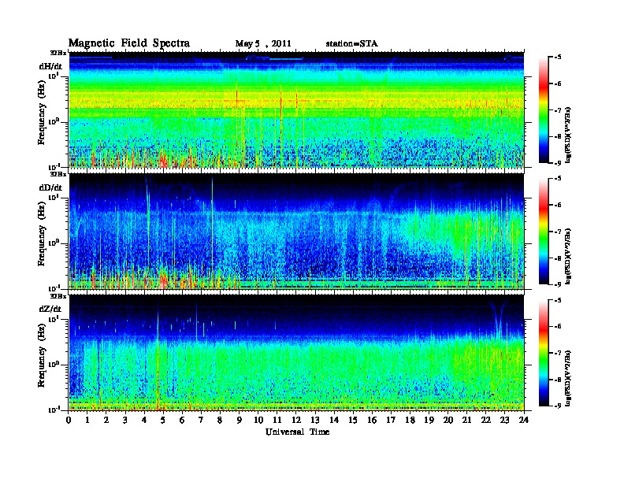Click the hour 24 tick label
The image size is (624, 482).
[x=524, y=421]
